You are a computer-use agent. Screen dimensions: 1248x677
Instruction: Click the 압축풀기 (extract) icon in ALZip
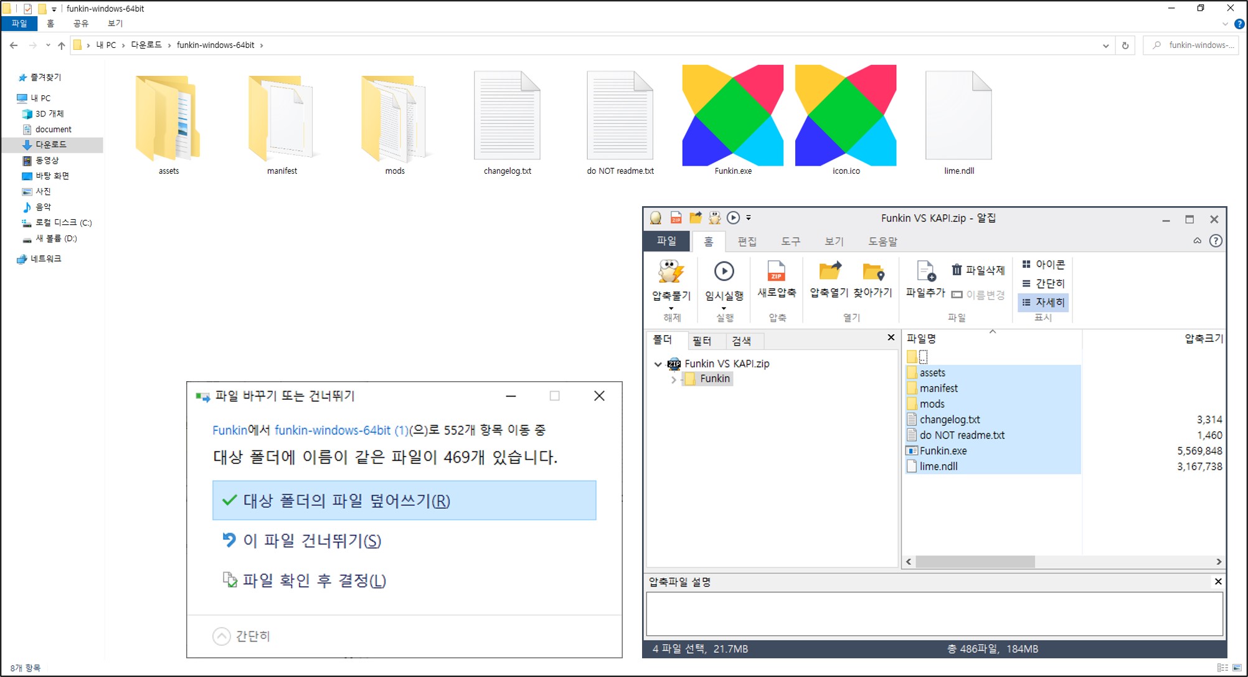tap(671, 272)
